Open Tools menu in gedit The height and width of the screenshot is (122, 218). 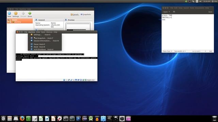[x=192, y=8]
